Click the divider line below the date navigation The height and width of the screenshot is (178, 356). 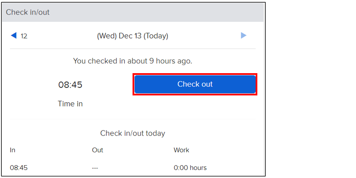tap(133, 49)
